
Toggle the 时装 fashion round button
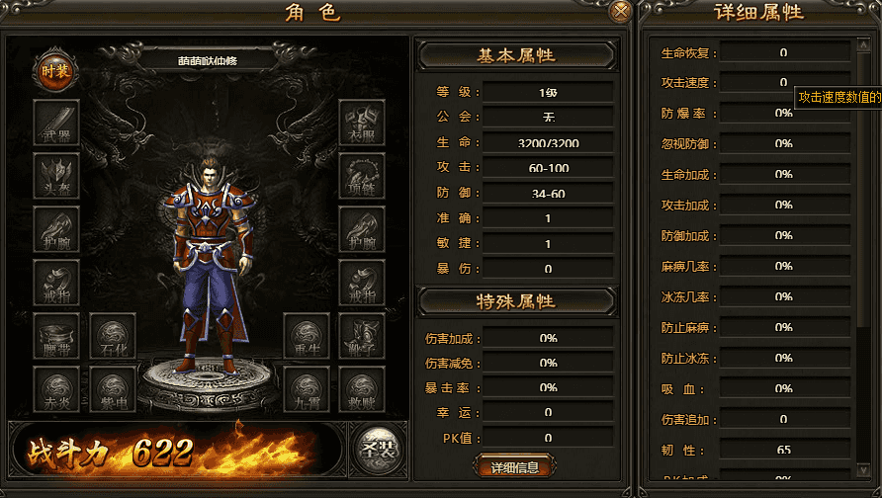click(x=55, y=71)
